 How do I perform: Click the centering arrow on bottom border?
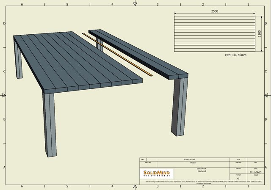[x=135, y=187]
